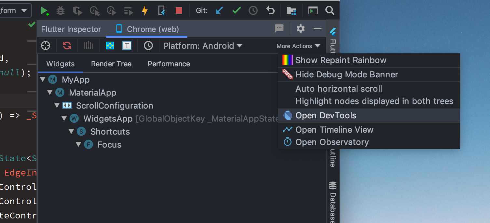Enable widget select mode in the inspector
Screen dimensions: 490x223
click(46, 46)
